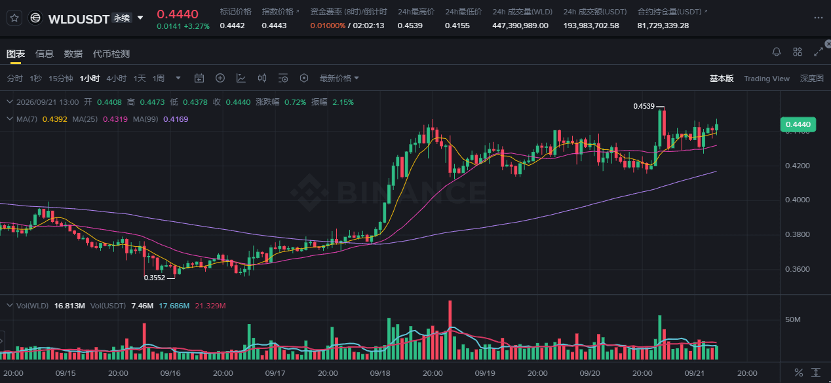Open the chart layout grid icon
The image size is (831, 383).
[x=798, y=52]
